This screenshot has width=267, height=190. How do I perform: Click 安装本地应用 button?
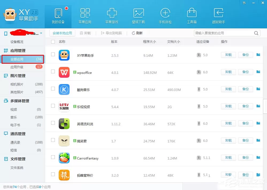(62, 33)
